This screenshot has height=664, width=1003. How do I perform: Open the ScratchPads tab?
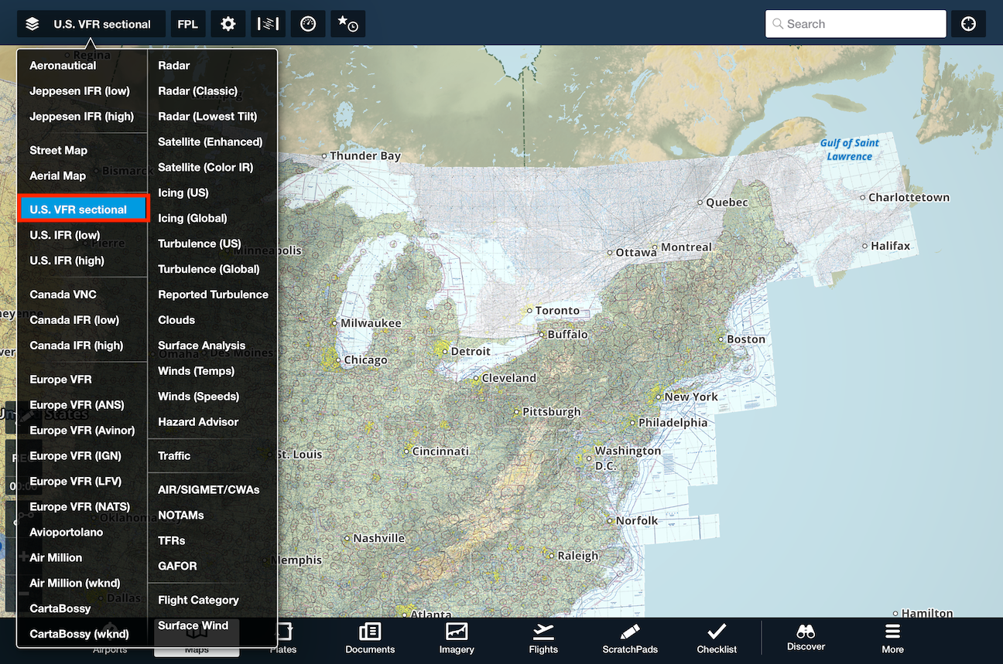click(x=630, y=638)
